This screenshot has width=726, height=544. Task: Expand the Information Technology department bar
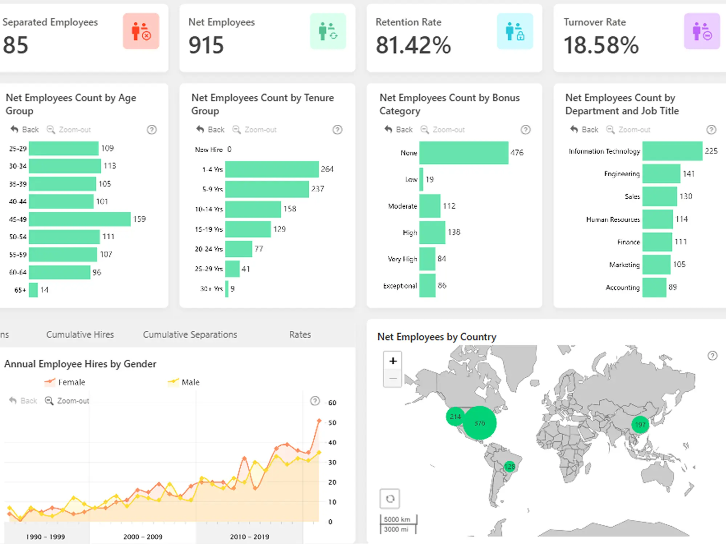[672, 151]
